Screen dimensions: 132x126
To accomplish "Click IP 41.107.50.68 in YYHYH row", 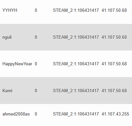I will click(x=114, y=10).
